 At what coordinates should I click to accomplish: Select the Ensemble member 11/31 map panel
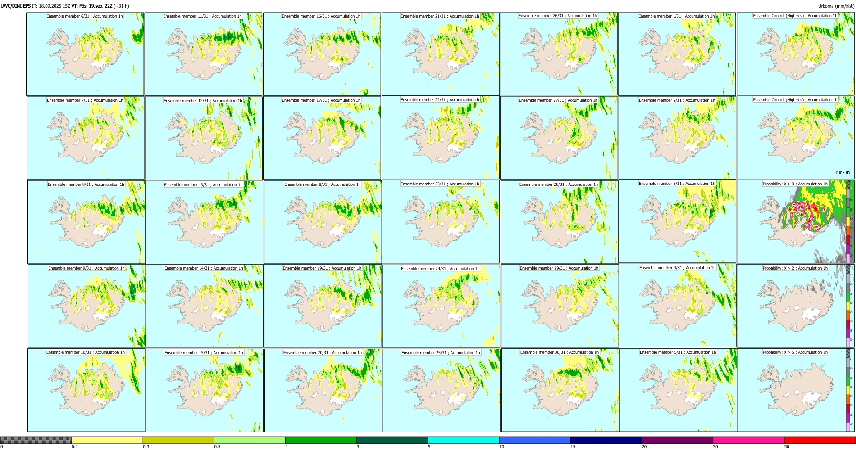click(x=203, y=54)
